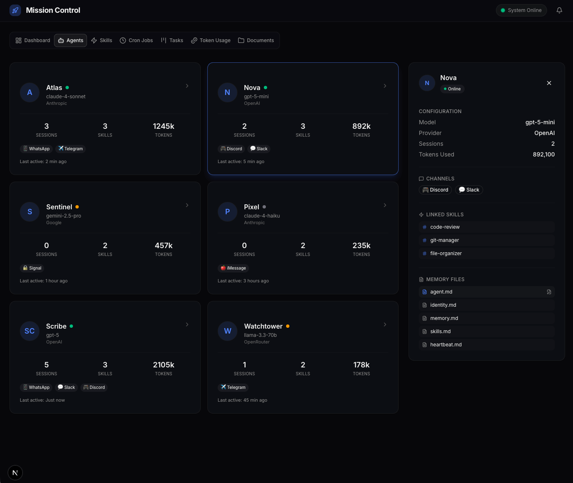Image resolution: width=573 pixels, height=483 pixels.
Task: Click the Next.js dev tools badge
Action: point(15,473)
